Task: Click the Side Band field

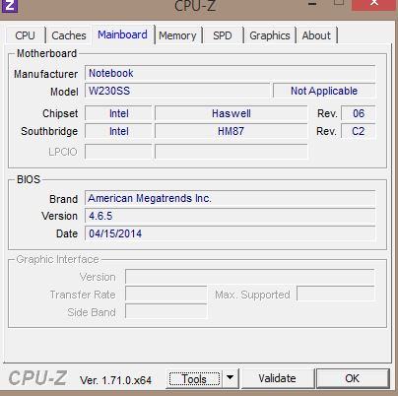Action: pyautogui.click(x=166, y=311)
